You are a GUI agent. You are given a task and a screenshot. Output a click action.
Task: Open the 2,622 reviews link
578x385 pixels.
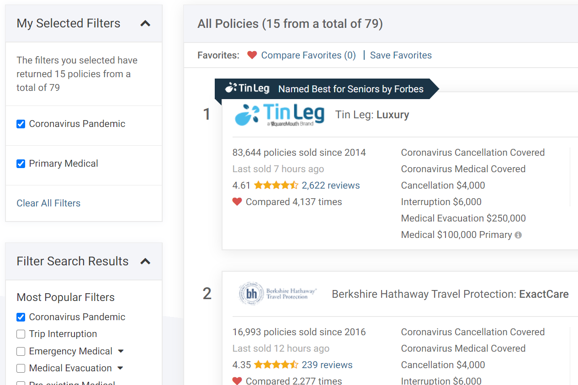pos(331,185)
